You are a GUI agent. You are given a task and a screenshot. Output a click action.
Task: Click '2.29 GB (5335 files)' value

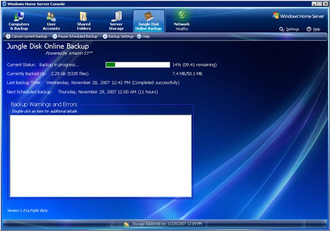pyautogui.click(x=70, y=74)
